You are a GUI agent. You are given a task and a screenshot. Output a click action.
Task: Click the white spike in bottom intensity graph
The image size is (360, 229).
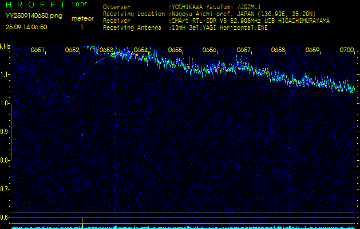pyautogui.click(x=82, y=222)
